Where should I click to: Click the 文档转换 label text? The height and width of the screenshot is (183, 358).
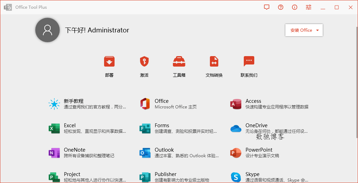(214, 75)
